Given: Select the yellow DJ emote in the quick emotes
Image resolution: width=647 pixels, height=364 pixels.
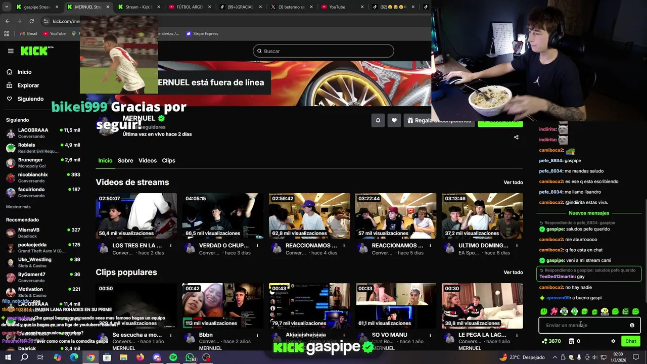Looking at the screenshot, I should (605, 311).
